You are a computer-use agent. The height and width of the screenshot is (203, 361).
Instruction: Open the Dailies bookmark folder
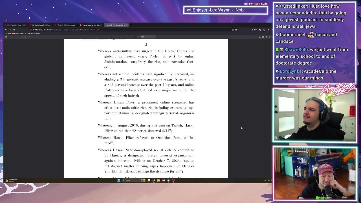pos(8,34)
